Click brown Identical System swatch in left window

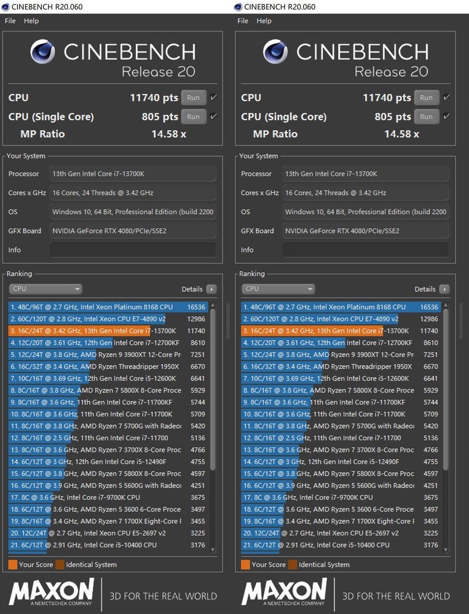pyautogui.click(x=60, y=564)
